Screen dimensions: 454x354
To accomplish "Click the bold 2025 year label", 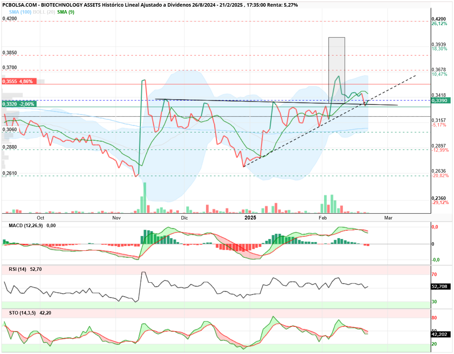I will click(x=250, y=218).
